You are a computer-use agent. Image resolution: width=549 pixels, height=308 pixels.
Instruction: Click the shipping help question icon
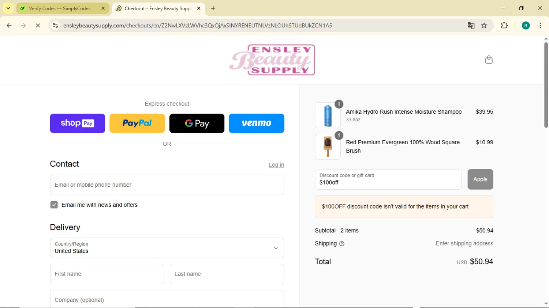tap(342, 244)
